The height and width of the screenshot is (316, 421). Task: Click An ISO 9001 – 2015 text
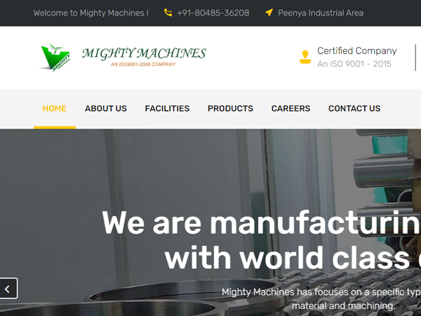354,64
